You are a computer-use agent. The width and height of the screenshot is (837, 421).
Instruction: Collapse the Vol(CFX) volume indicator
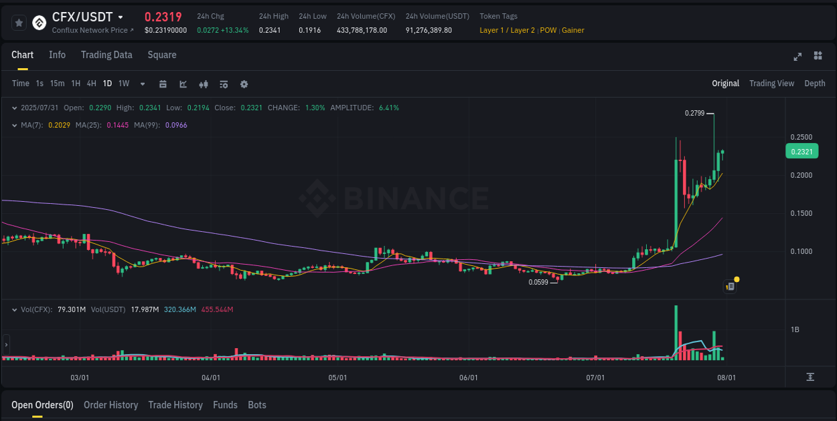tap(14, 309)
